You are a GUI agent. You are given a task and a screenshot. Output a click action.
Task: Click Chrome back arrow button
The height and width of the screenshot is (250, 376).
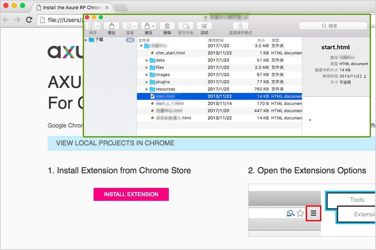6,20
